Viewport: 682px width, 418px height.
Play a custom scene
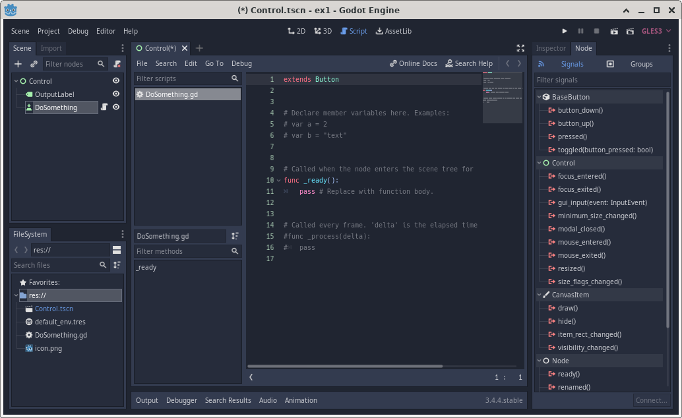coord(630,31)
